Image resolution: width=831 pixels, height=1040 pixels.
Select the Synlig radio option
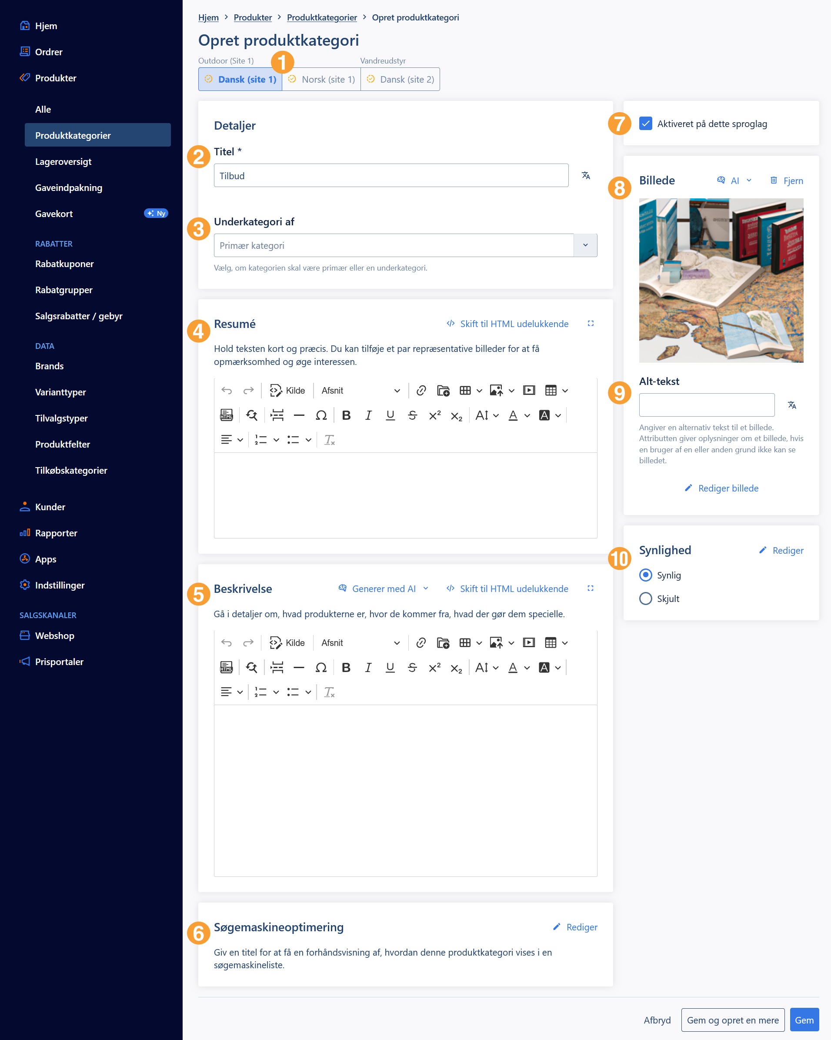tap(645, 575)
